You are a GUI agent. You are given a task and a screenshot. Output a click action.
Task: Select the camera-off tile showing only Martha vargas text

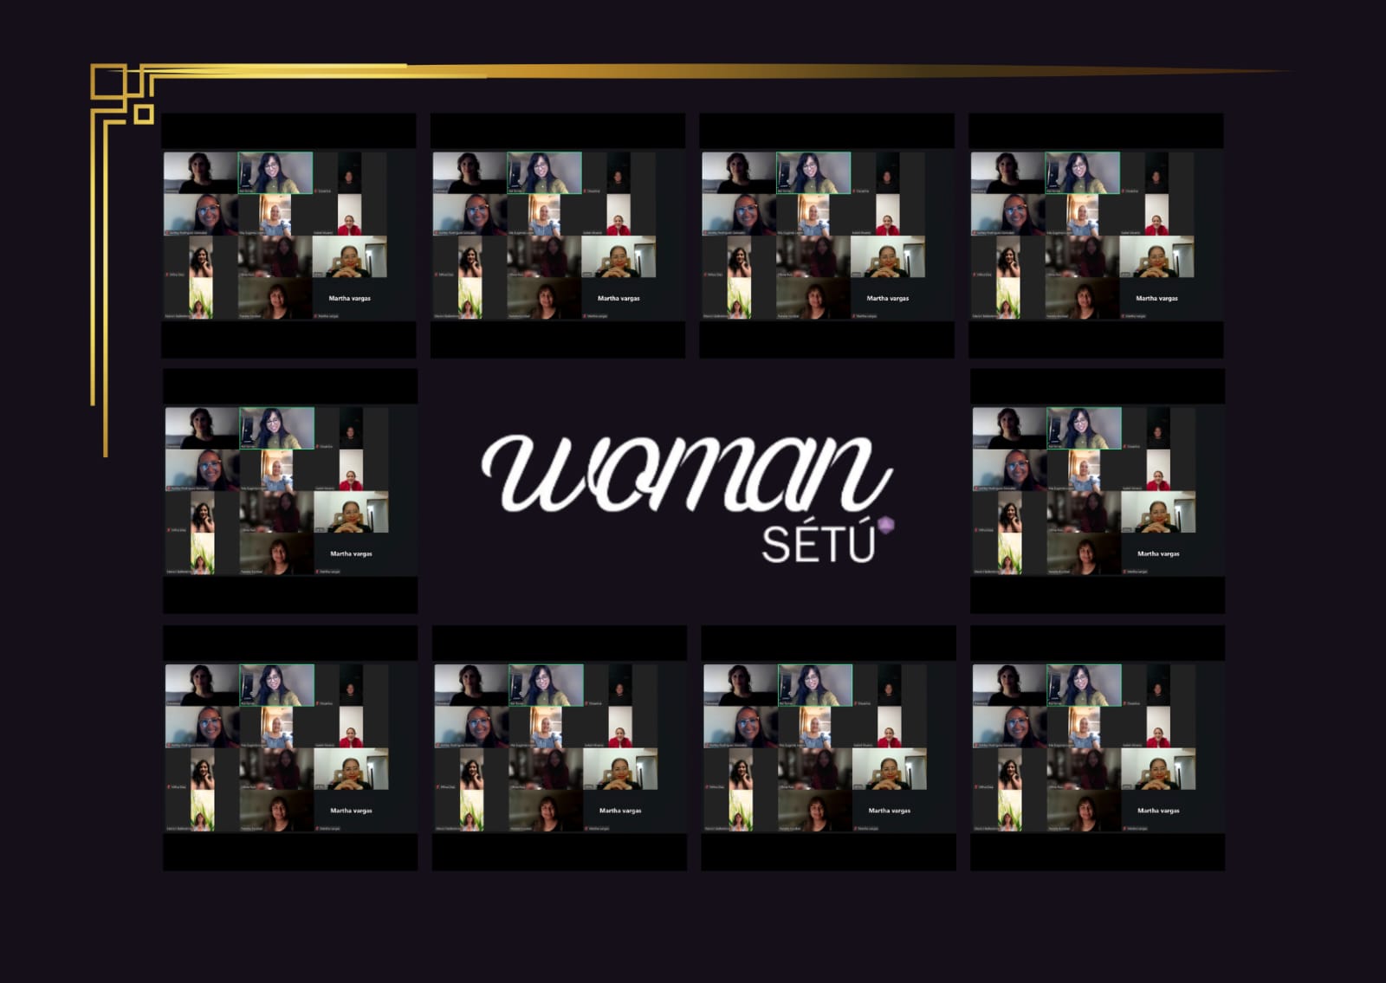(350, 297)
